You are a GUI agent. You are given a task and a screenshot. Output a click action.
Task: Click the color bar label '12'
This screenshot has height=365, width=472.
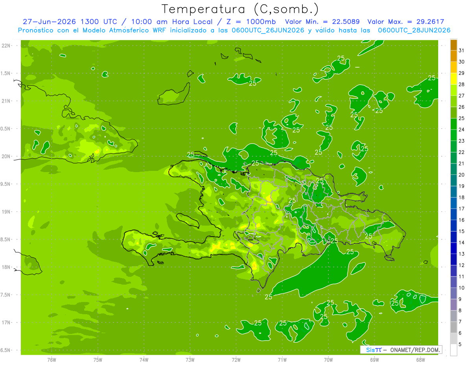click(462, 265)
